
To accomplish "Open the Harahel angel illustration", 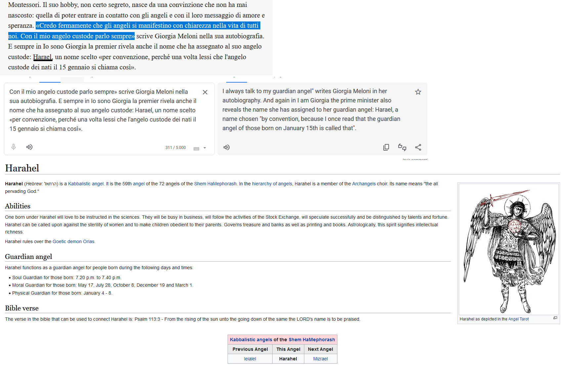I will (509, 249).
